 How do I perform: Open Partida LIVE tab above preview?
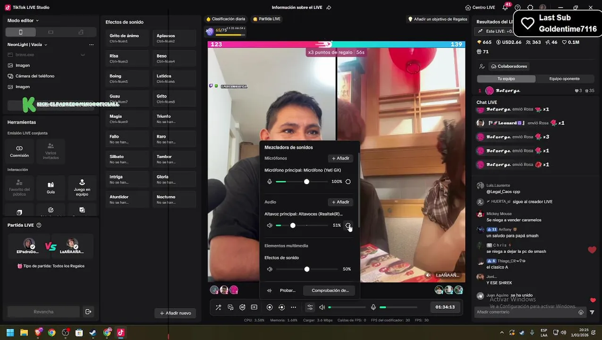click(x=267, y=19)
